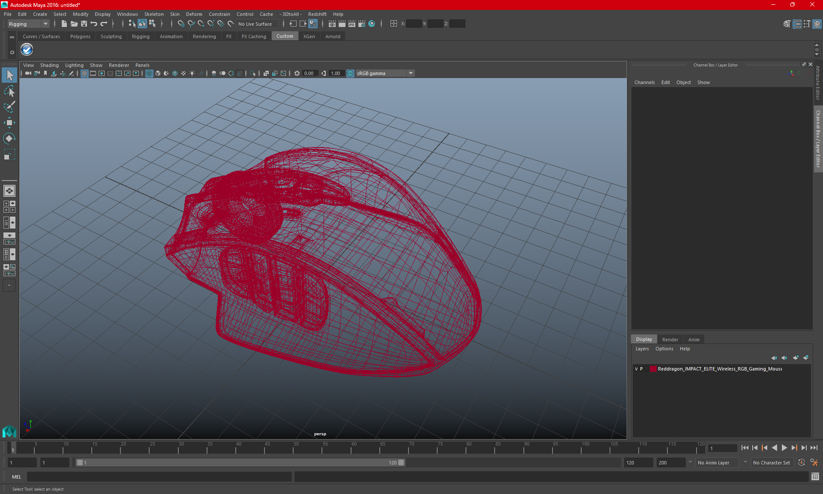Viewport: 823px width, 494px height.
Task: Click Snap to points magnet icon
Action: click(x=201, y=24)
